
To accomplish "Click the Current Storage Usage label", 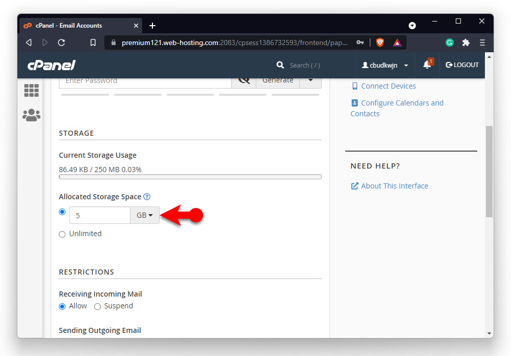I will coord(97,155).
